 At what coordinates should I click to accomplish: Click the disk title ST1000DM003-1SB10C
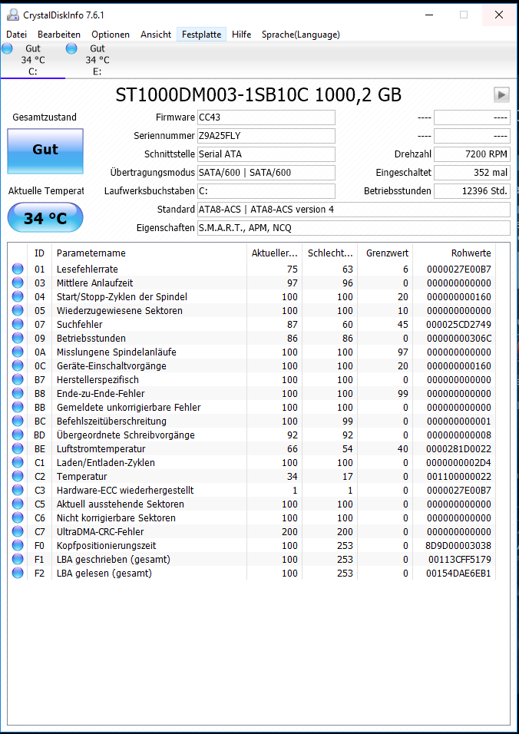[258, 95]
